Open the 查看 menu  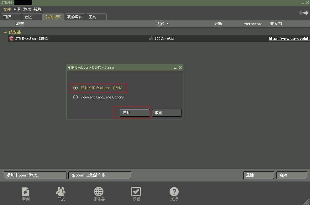[17, 9]
